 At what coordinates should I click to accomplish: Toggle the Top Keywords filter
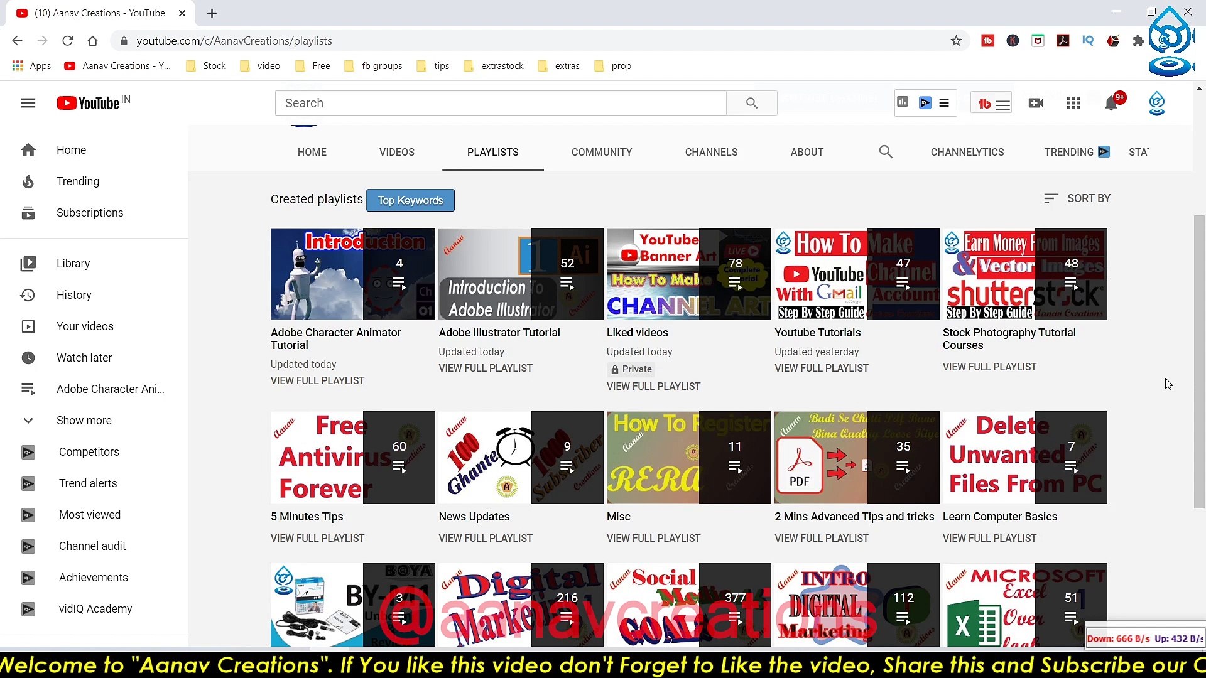coord(410,200)
